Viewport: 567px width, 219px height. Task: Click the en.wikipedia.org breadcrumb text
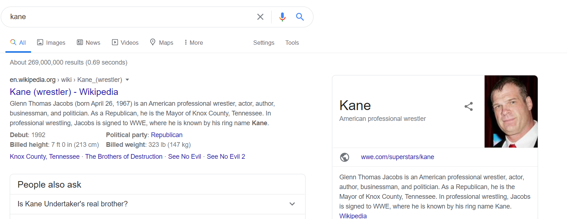[x=33, y=80]
